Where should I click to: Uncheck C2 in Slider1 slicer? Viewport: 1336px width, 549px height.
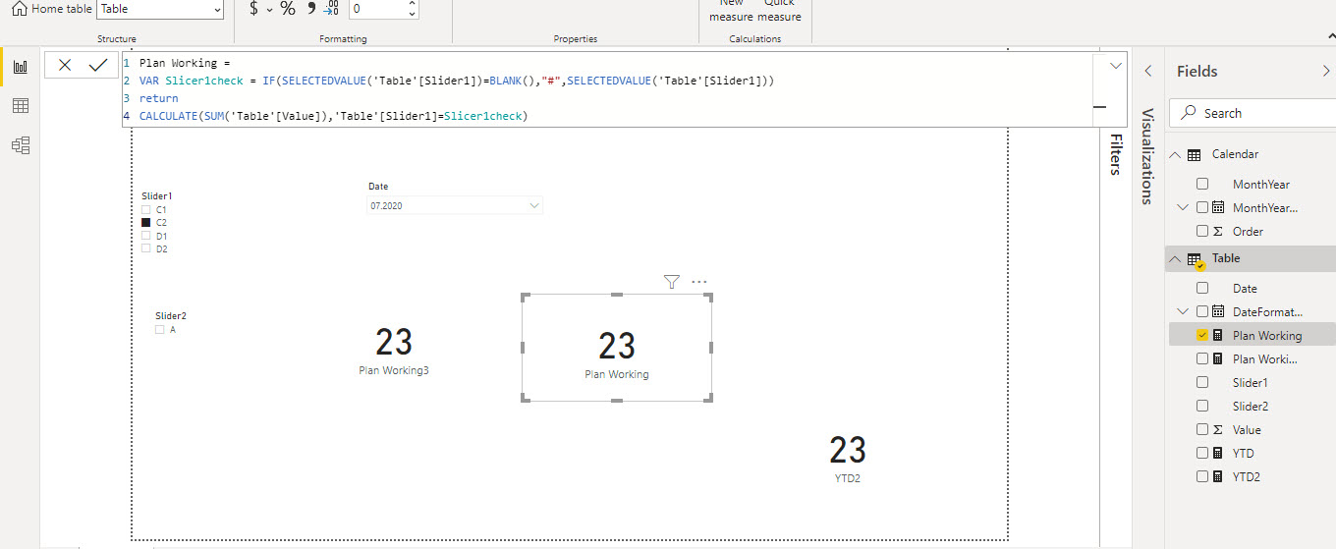tap(146, 223)
